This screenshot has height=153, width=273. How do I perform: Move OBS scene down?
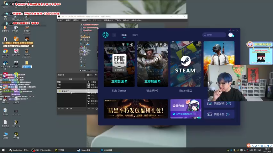point(71,109)
